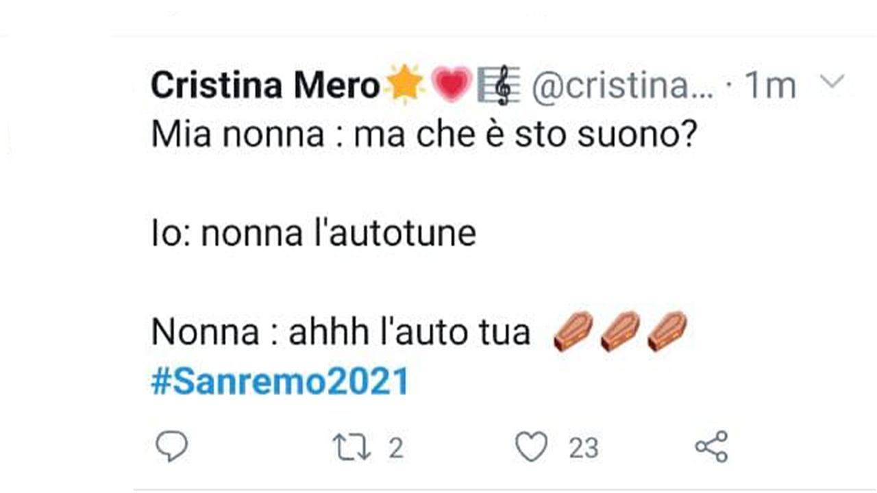The height and width of the screenshot is (493, 877).
Task: Click the like count of 23
Action: (x=583, y=448)
